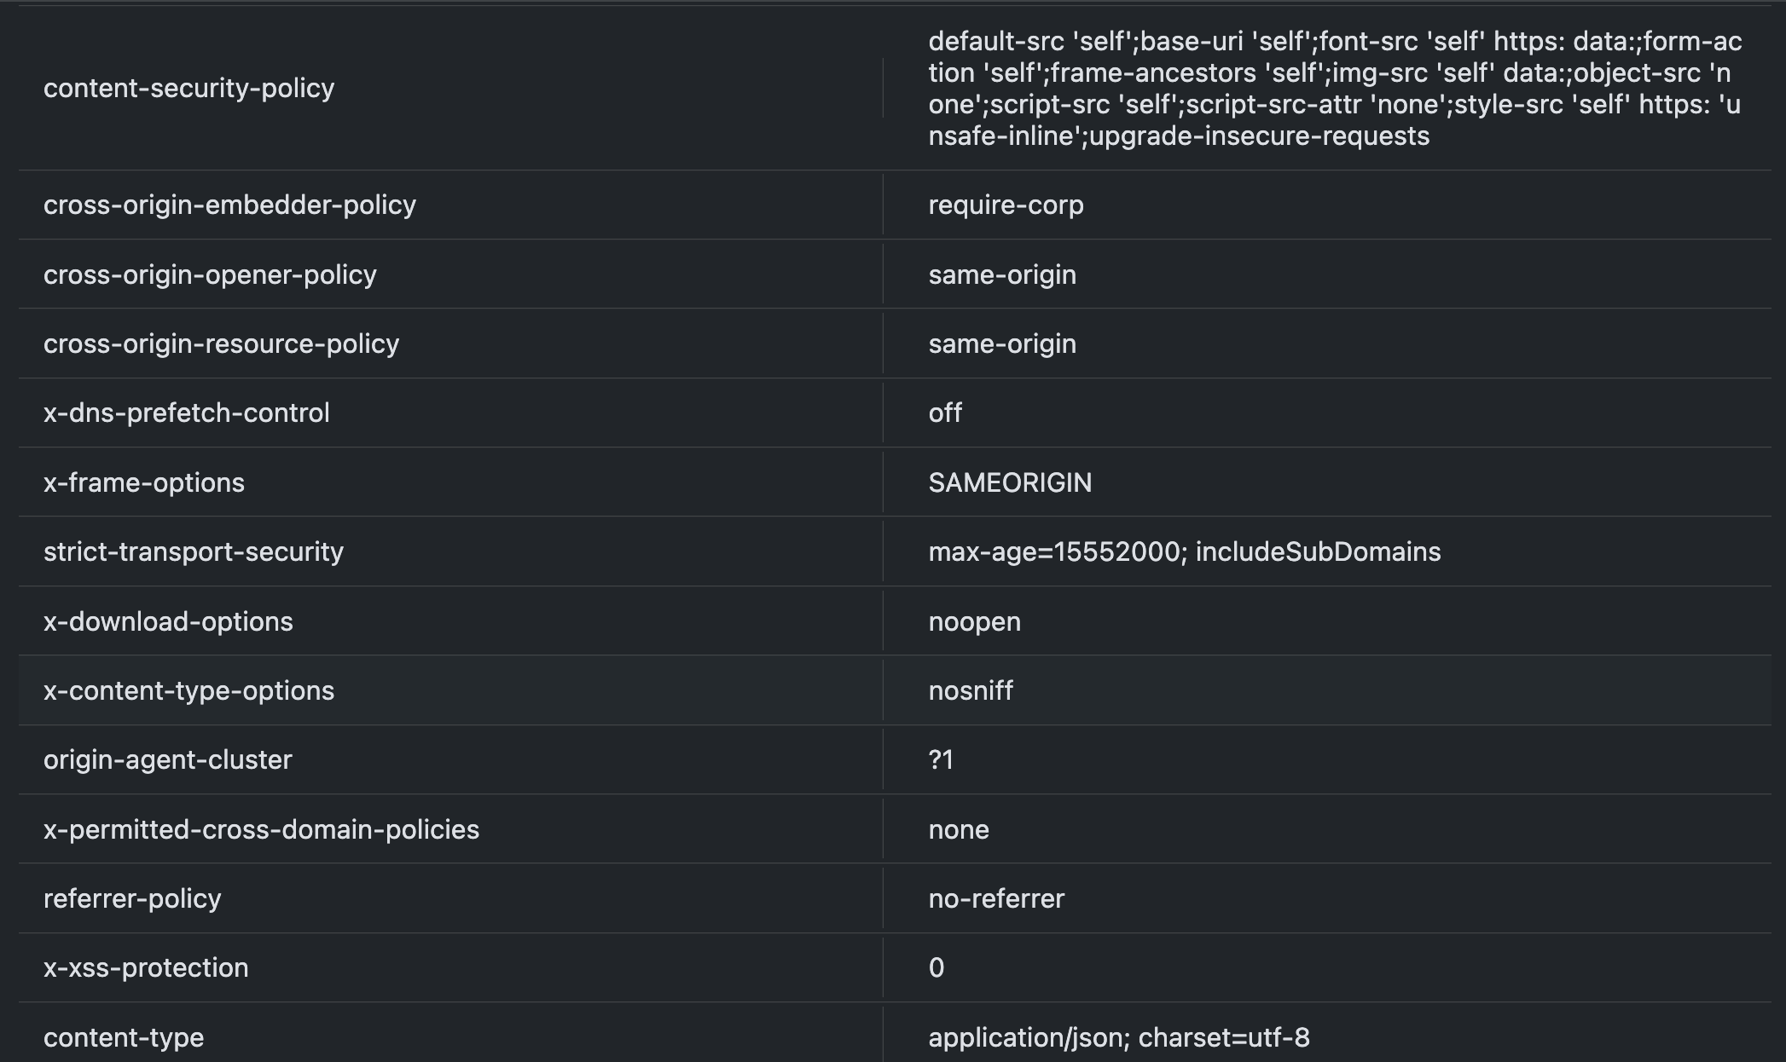Select the content-security-policy header name
This screenshot has width=1786, height=1062.
(188, 88)
